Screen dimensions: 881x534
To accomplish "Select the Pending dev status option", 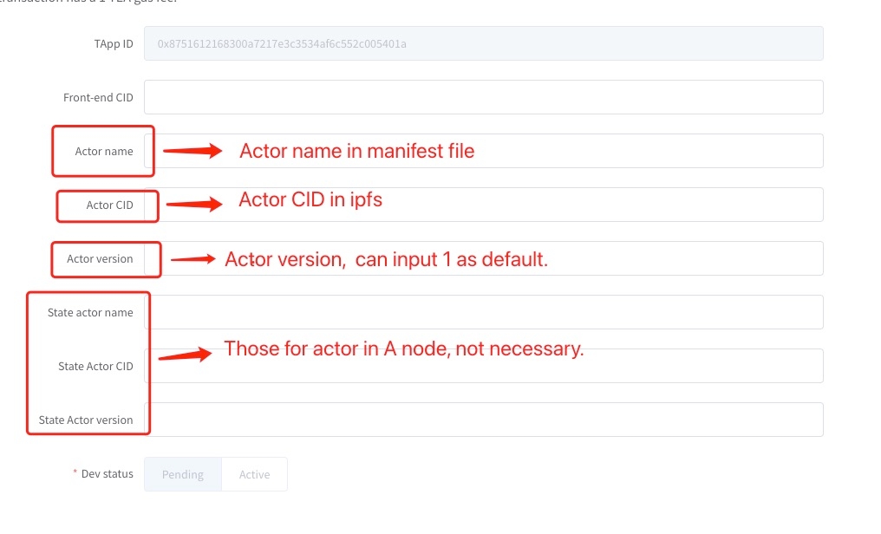I will (183, 474).
